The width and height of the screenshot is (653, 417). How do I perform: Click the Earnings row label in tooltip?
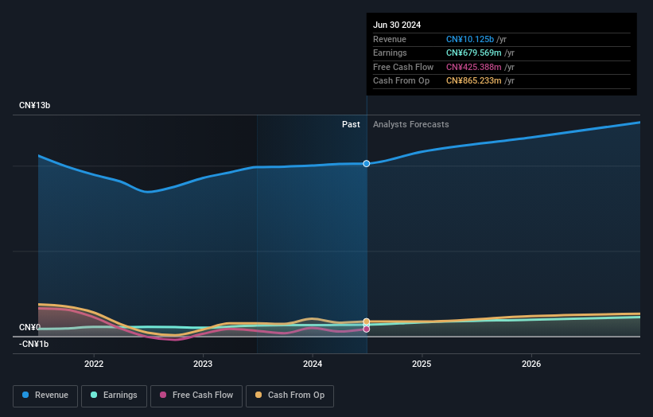tap(390, 53)
